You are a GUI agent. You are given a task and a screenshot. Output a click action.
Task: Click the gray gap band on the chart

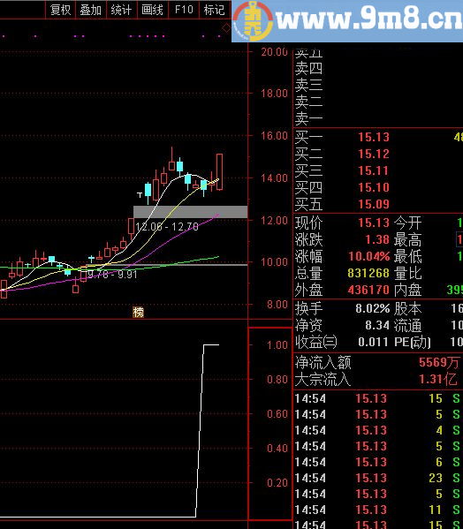[190, 212]
